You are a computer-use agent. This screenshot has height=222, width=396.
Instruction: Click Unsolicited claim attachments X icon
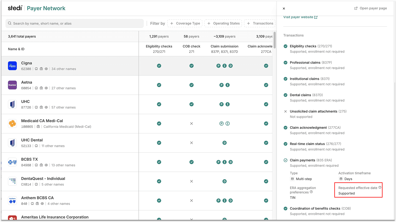click(x=285, y=111)
